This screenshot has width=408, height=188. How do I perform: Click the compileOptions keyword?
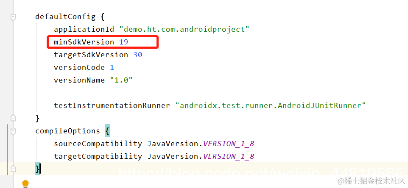pyautogui.click(x=68, y=131)
